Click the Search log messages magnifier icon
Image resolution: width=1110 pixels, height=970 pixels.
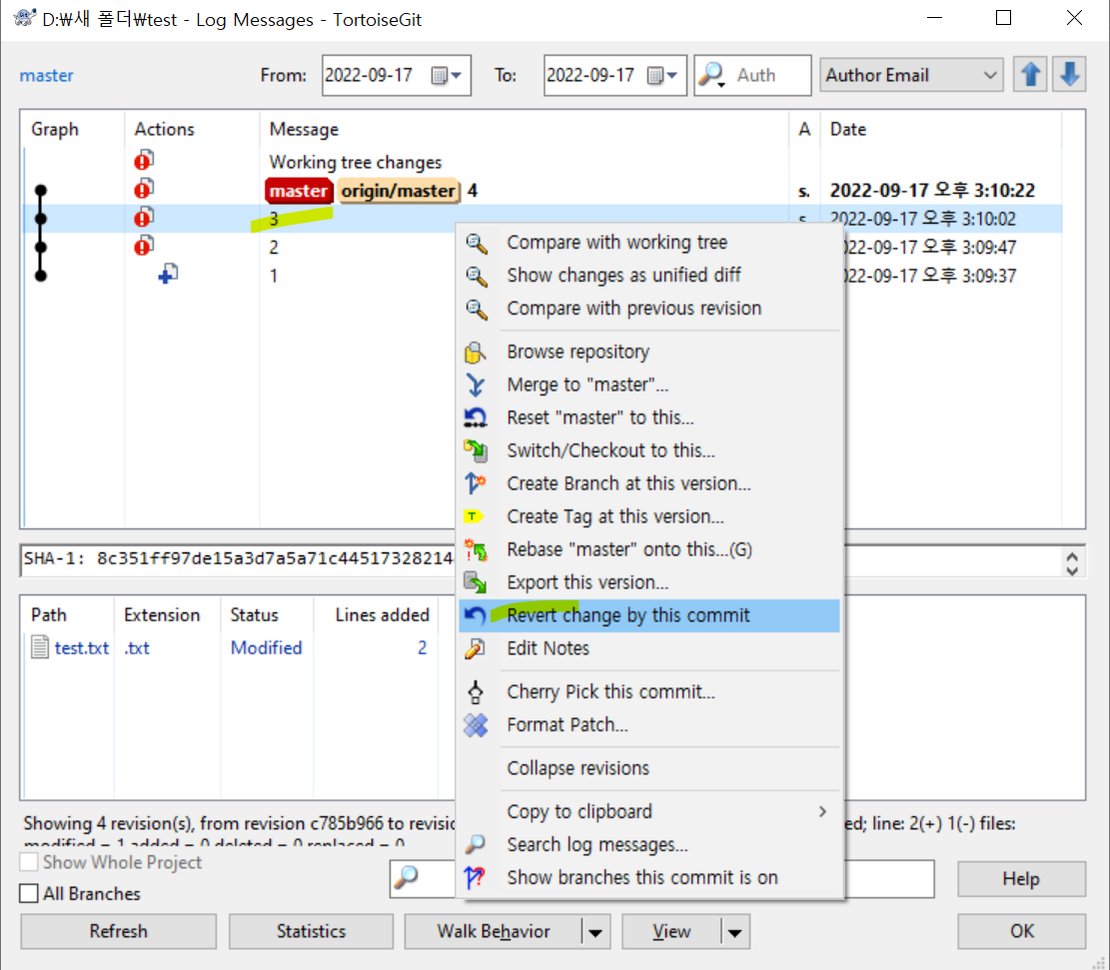pos(476,845)
